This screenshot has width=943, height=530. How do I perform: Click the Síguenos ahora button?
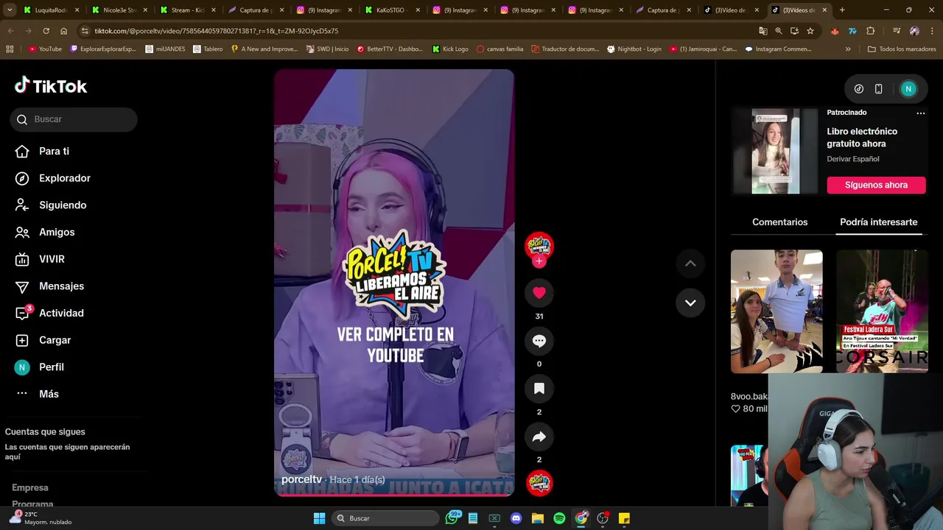tap(876, 185)
